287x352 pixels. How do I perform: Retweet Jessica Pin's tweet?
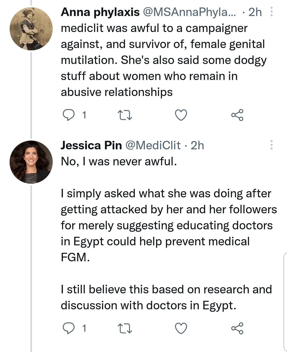coord(125,328)
